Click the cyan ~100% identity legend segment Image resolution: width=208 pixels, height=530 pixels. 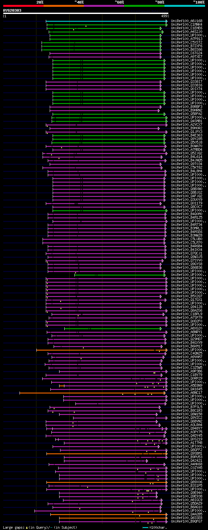(184, 6)
